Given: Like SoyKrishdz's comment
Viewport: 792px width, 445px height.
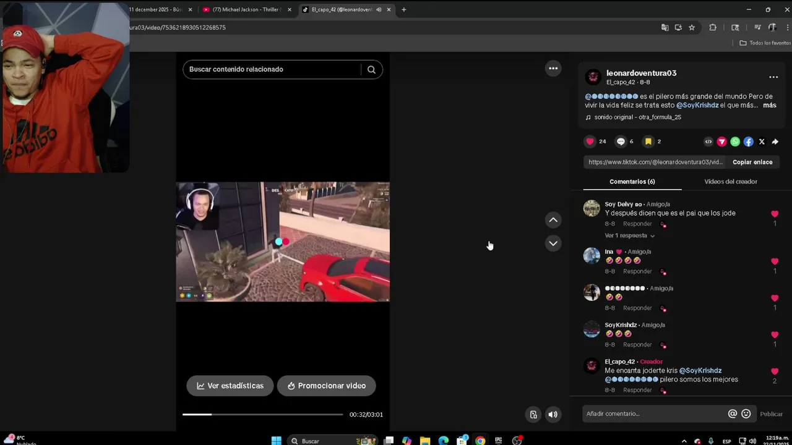Looking at the screenshot, I should tap(775, 334).
